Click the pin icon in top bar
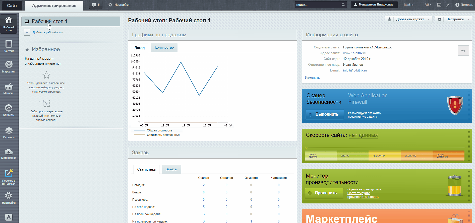Image resolution: width=475 pixels, height=223 pixels. (448, 5)
